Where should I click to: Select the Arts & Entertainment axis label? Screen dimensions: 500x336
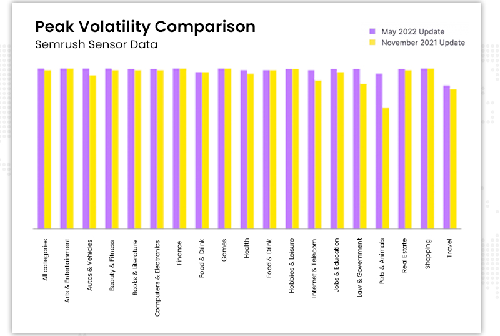67,270
